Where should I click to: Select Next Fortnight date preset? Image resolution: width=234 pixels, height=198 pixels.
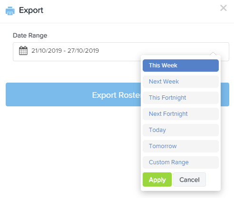181,114
